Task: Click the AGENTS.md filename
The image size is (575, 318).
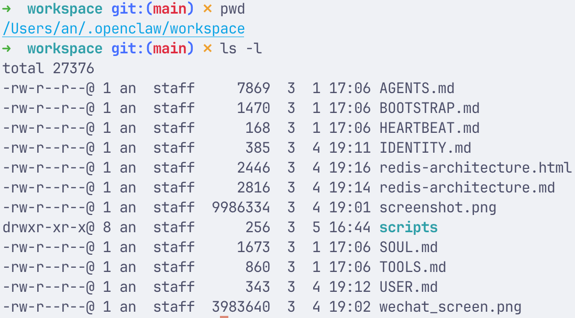Action: 417,88
